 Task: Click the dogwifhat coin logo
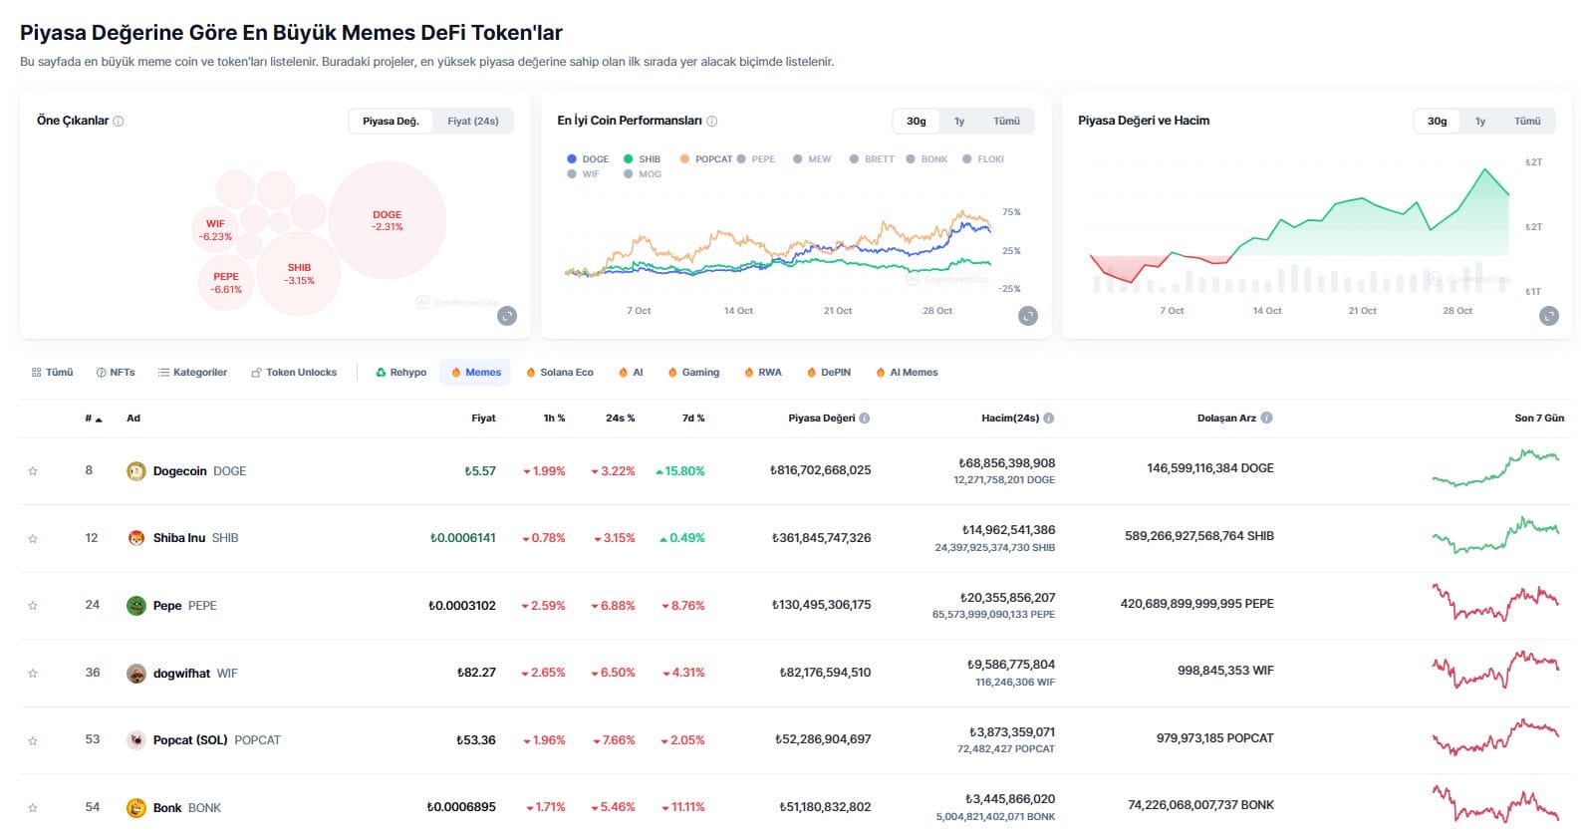(136, 674)
